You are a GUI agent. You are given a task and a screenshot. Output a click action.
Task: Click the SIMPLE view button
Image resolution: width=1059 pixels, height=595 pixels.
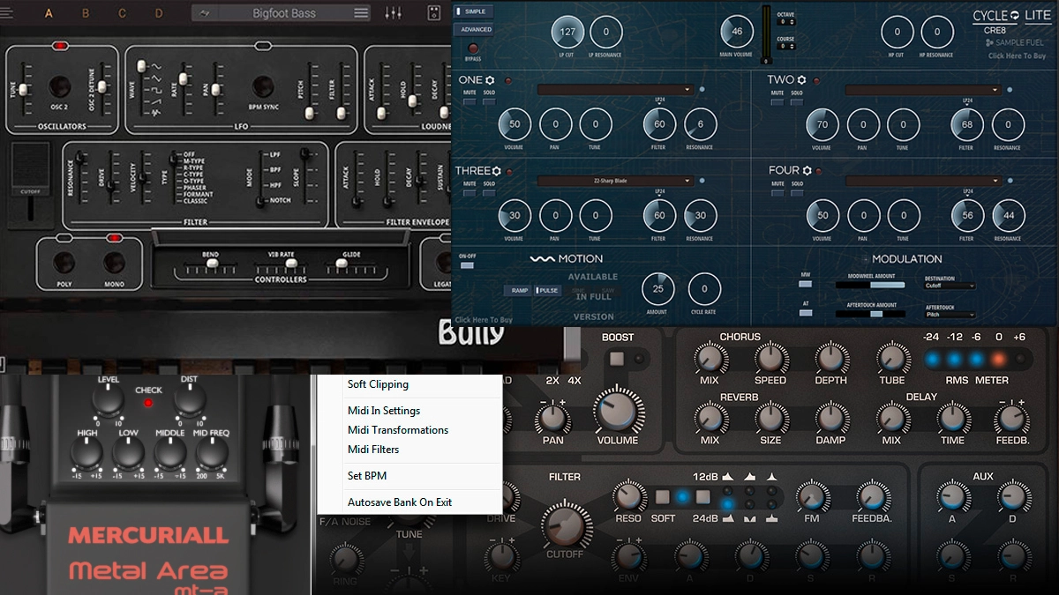[474, 11]
